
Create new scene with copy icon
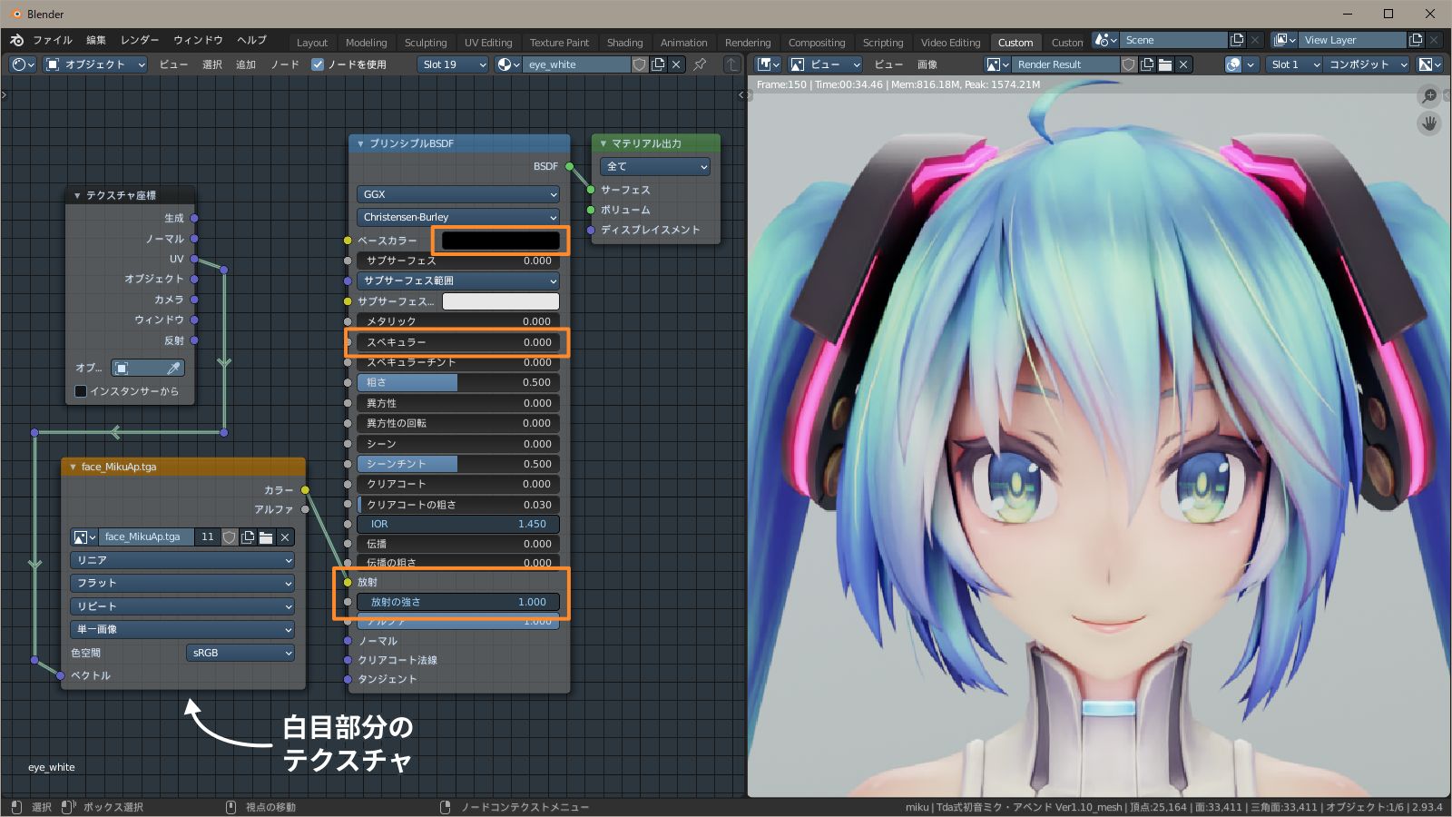click(x=1237, y=40)
